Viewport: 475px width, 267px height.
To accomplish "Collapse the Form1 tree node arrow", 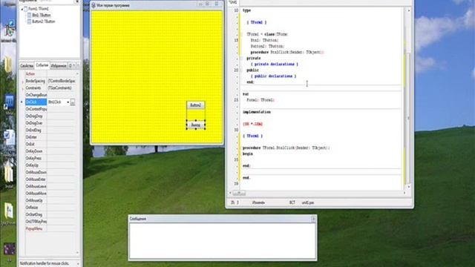I will coord(22,10).
